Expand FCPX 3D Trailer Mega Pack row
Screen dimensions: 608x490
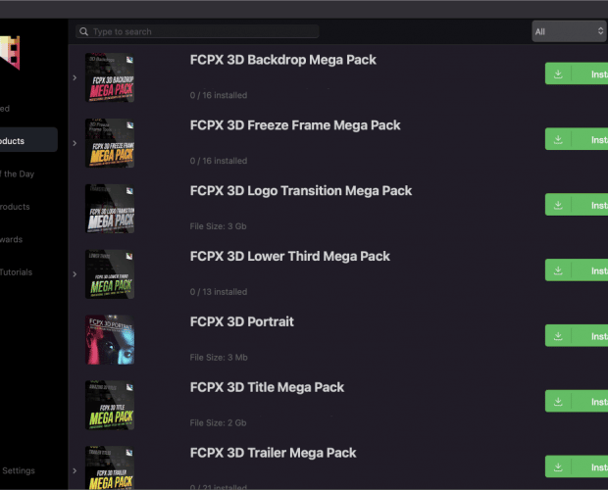pos(75,471)
